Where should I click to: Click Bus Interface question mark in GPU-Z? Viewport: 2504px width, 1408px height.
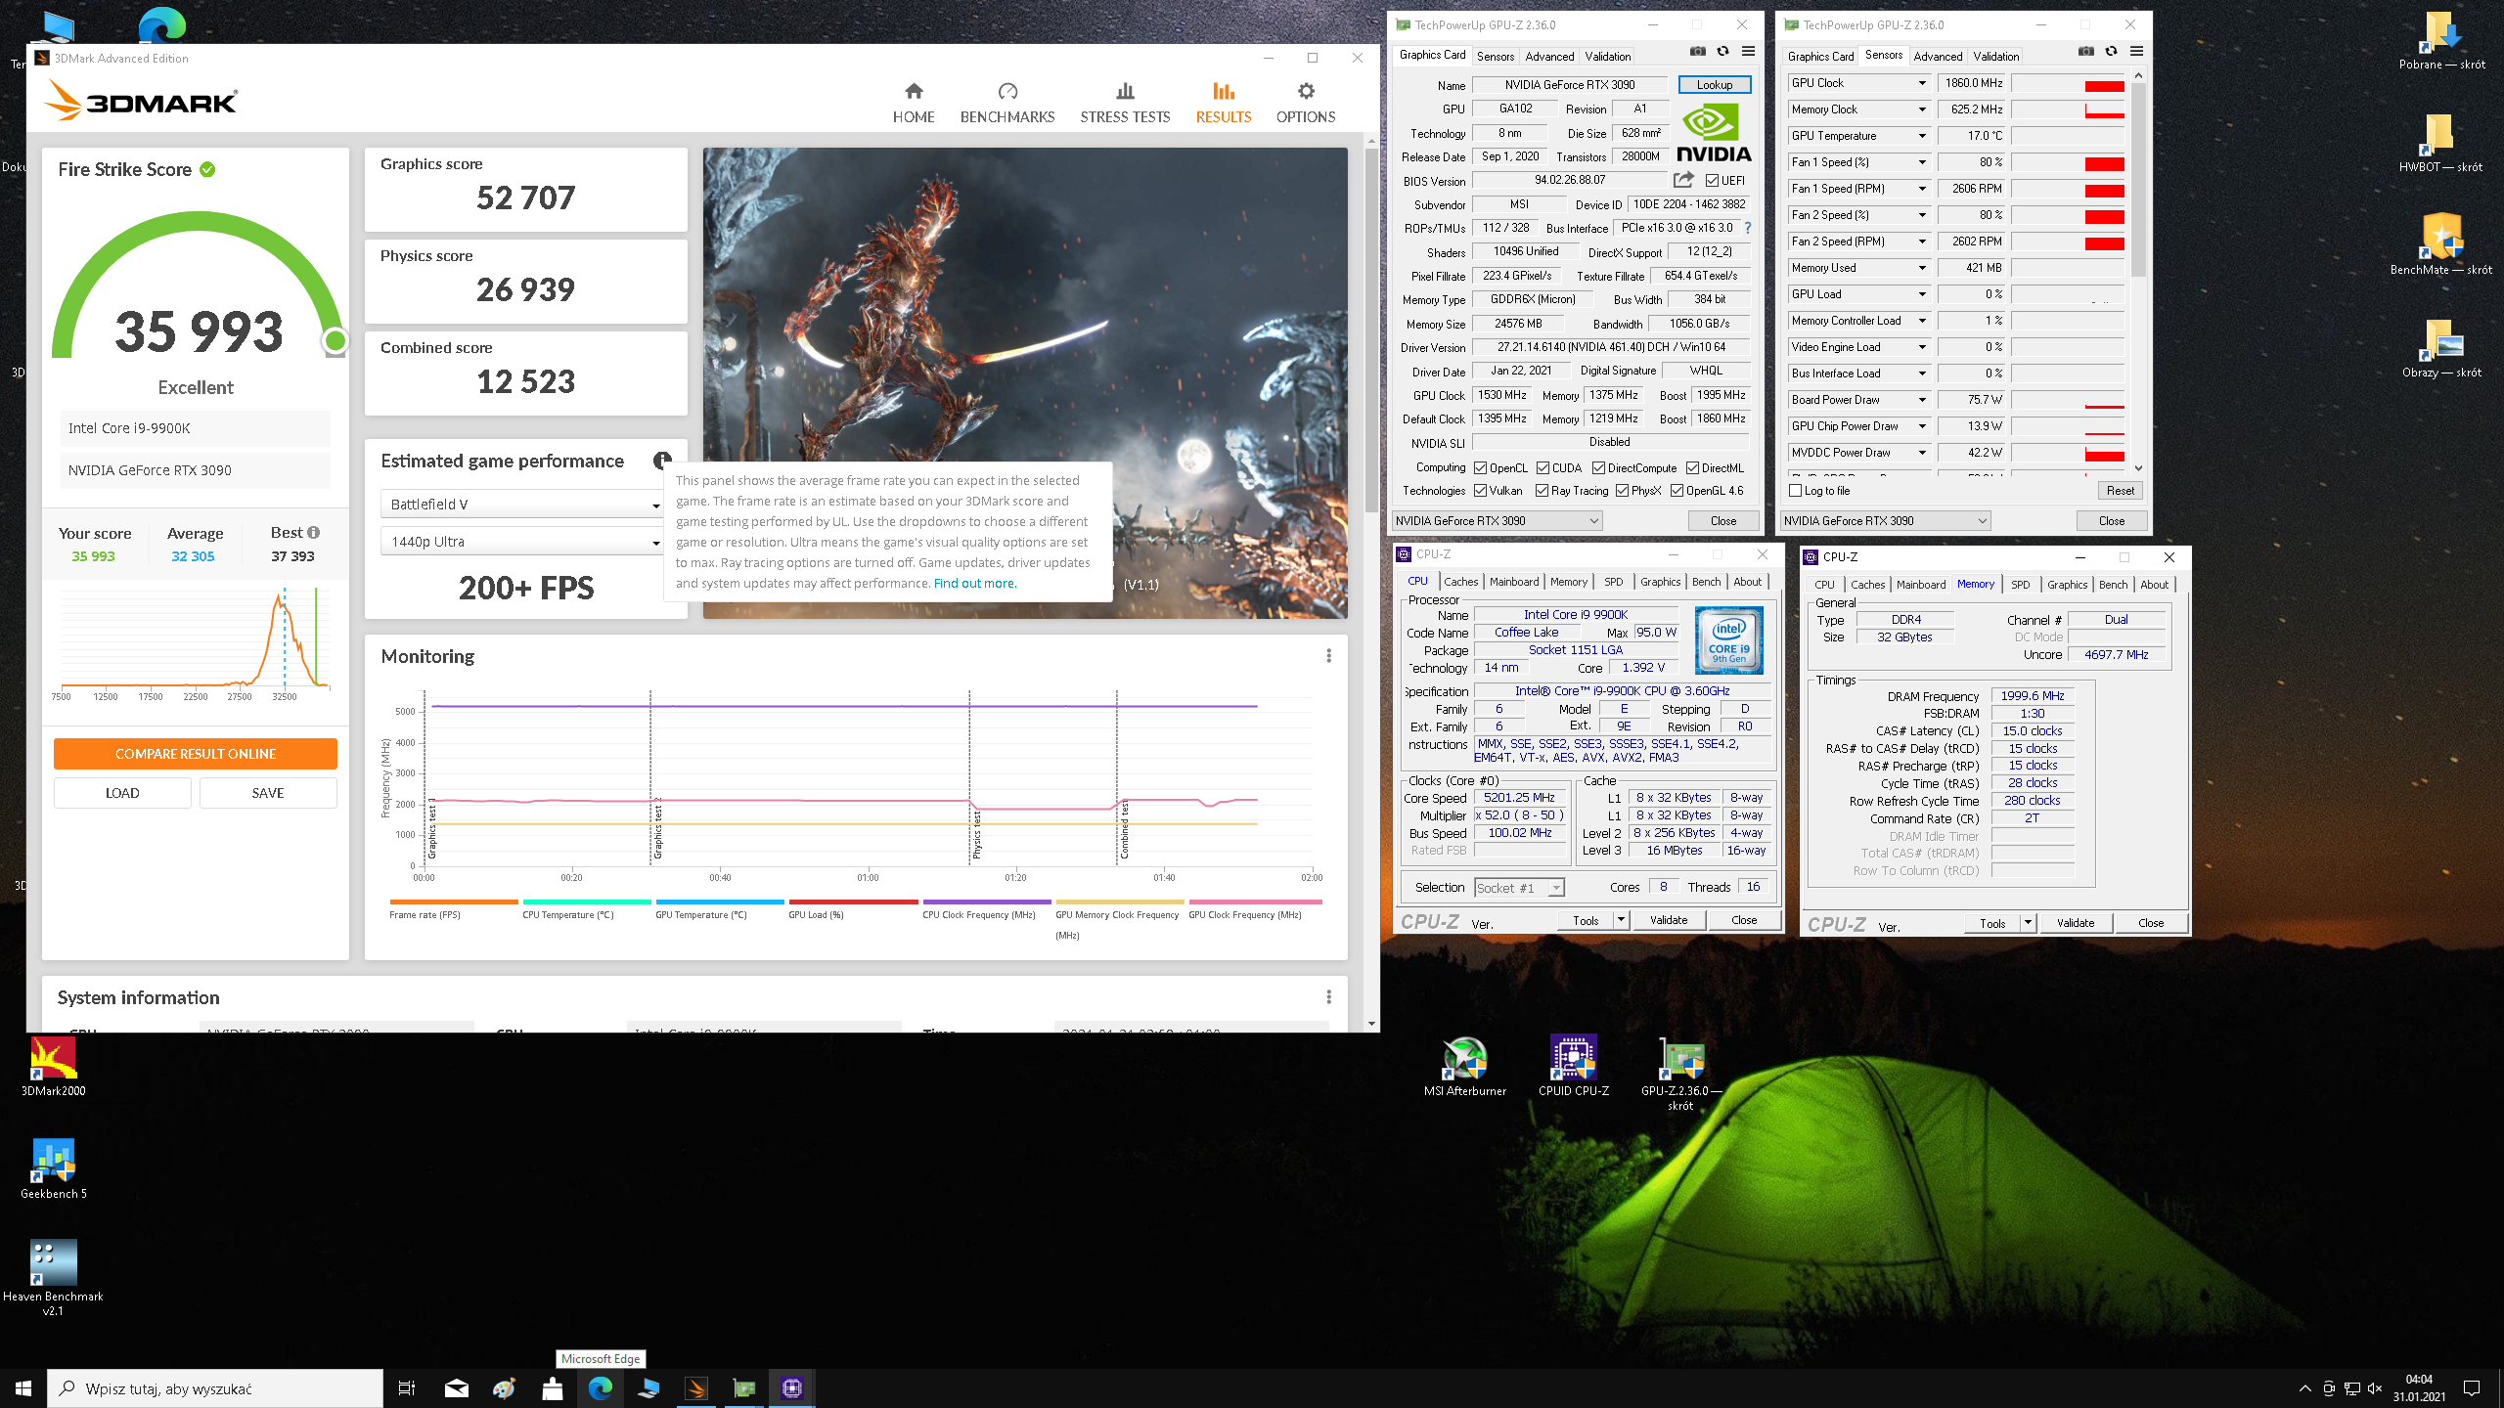point(1748,228)
